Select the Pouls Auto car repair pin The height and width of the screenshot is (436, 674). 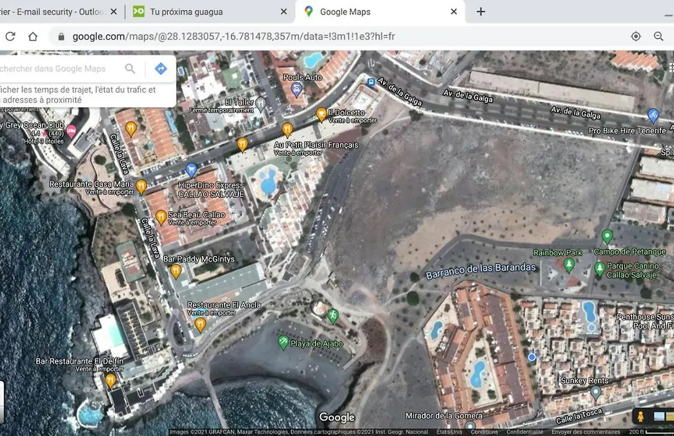pyautogui.click(x=296, y=90)
